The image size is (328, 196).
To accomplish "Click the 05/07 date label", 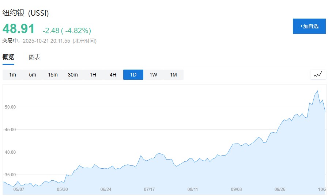I will tap(18, 189).
